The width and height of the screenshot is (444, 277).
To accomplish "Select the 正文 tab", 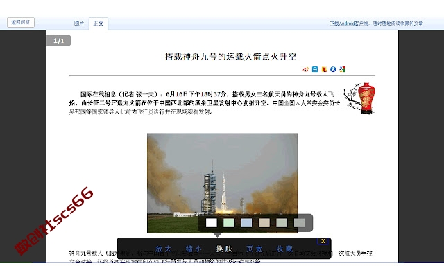I will point(99,24).
